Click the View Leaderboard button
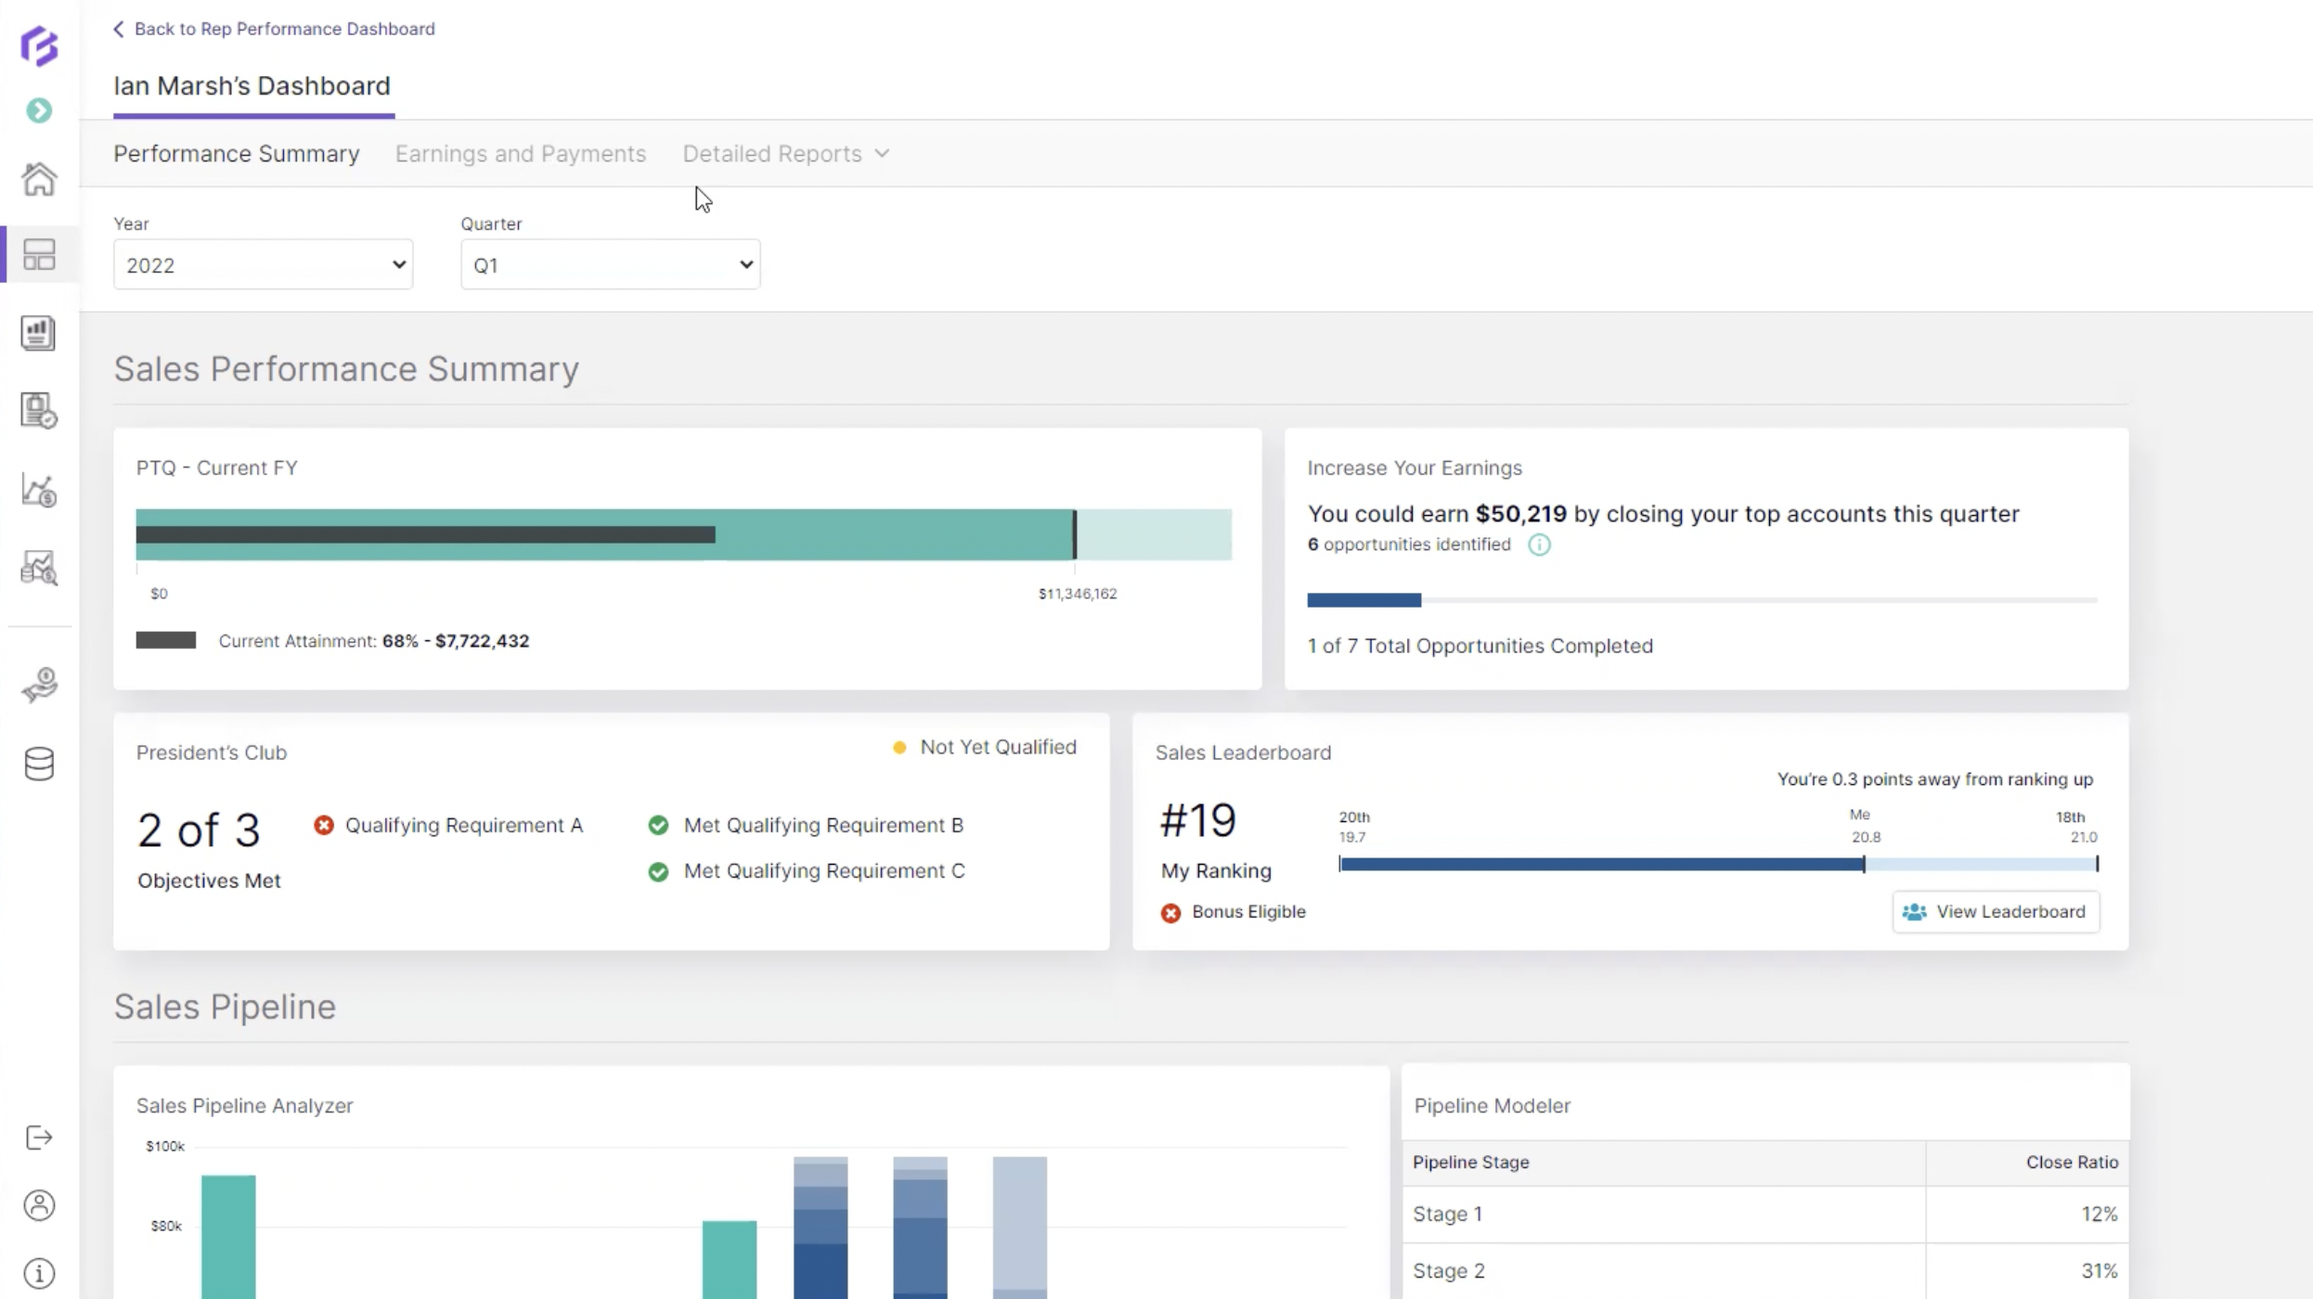This screenshot has height=1299, width=2313. coord(1996,912)
